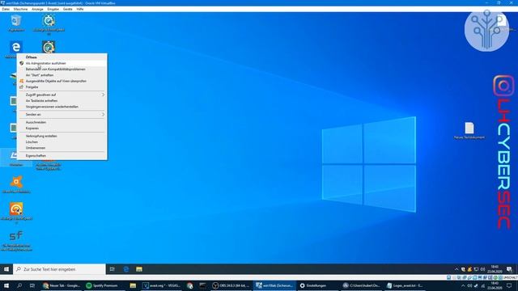Choose 'Verknüpfung erstellen'
The height and width of the screenshot is (291, 518).
[62, 136]
